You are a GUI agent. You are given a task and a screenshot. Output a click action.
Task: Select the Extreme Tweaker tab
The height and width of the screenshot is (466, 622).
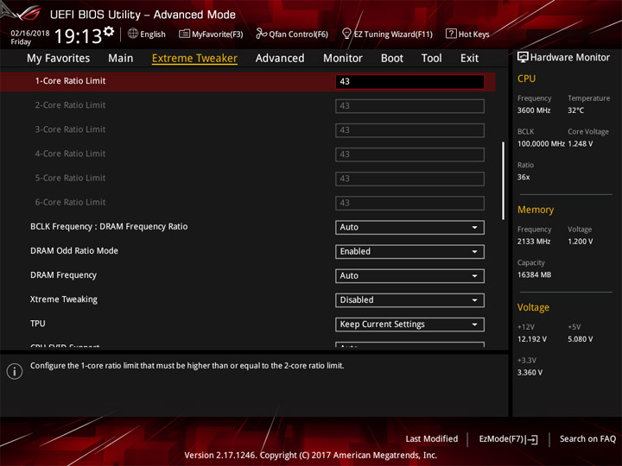coord(194,59)
